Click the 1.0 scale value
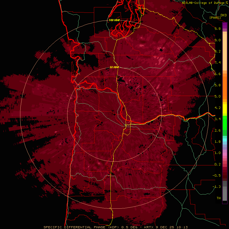Image resolution: width=229 pixels, height=229 pixels. click(x=218, y=153)
